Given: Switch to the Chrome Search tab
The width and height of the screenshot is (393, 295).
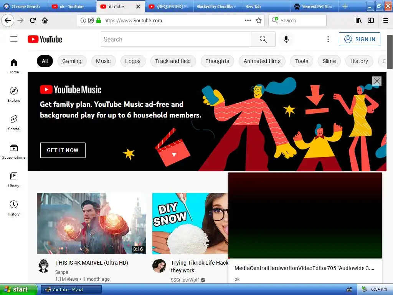Looking at the screenshot, I should click(24, 6).
